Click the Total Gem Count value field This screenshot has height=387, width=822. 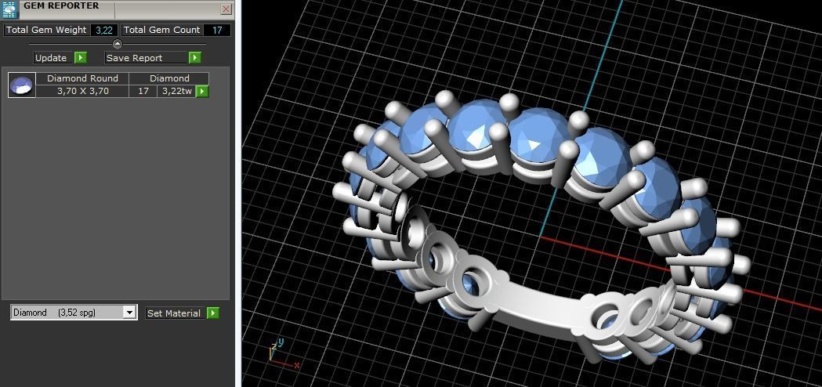(x=217, y=30)
